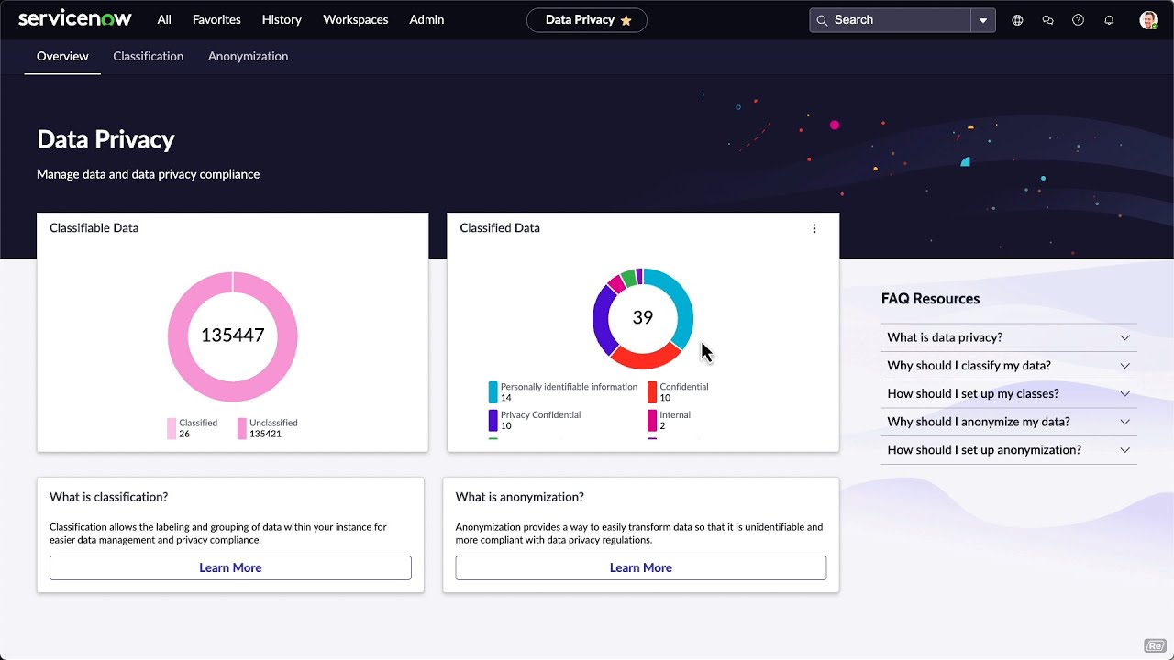Click Learn More under anonymization

[641, 567]
